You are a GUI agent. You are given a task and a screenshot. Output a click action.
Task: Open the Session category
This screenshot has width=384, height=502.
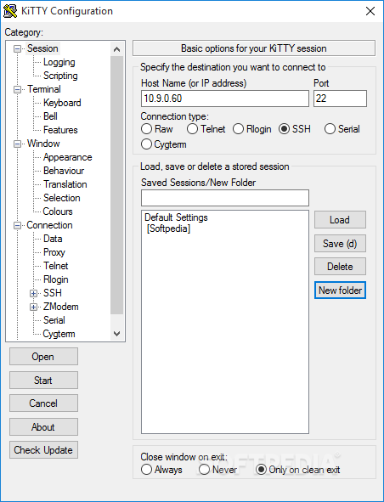(x=42, y=48)
